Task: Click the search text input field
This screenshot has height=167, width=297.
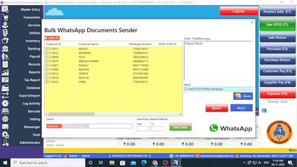Action: pos(110,126)
